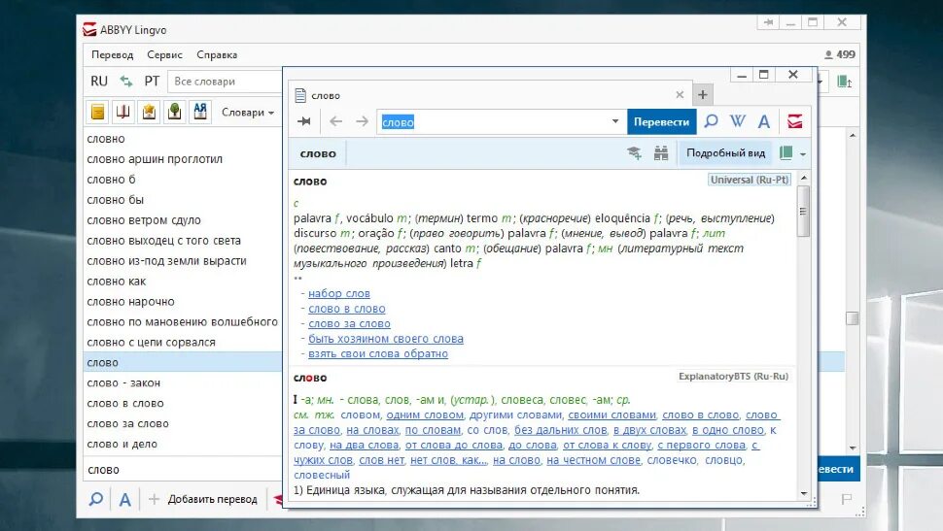This screenshot has height=531, width=943.
Task: Select RU source language
Action: (x=99, y=82)
